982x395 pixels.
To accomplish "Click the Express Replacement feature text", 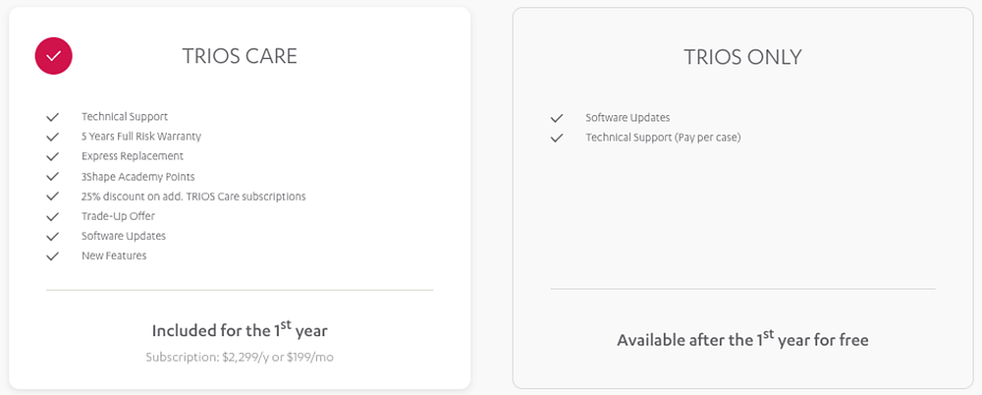I will pyautogui.click(x=133, y=156).
